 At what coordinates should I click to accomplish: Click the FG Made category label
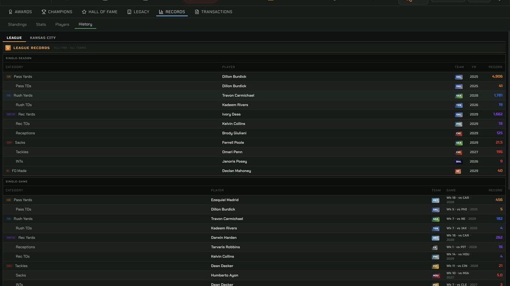pos(19,171)
